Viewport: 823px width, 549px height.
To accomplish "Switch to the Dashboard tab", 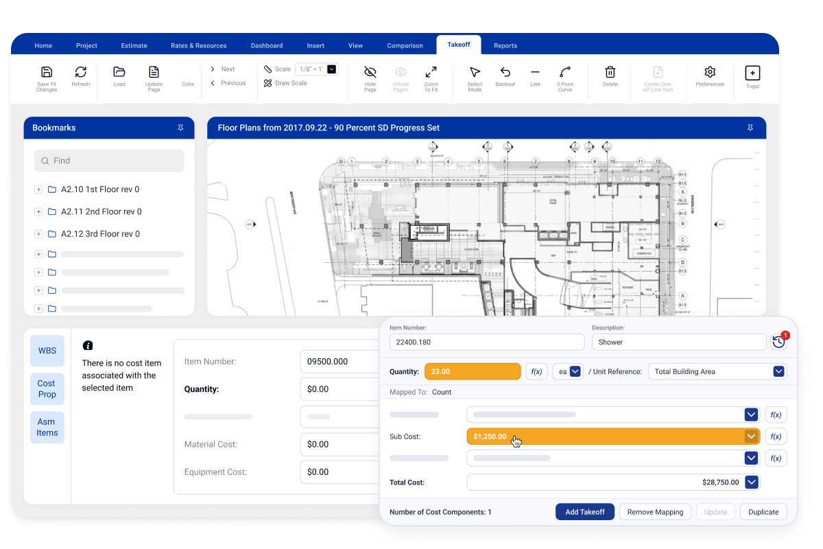I will pyautogui.click(x=267, y=46).
